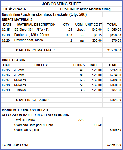The image size is (123, 150).
Task: Select the Overhead Applied label
Action: point(36,130)
